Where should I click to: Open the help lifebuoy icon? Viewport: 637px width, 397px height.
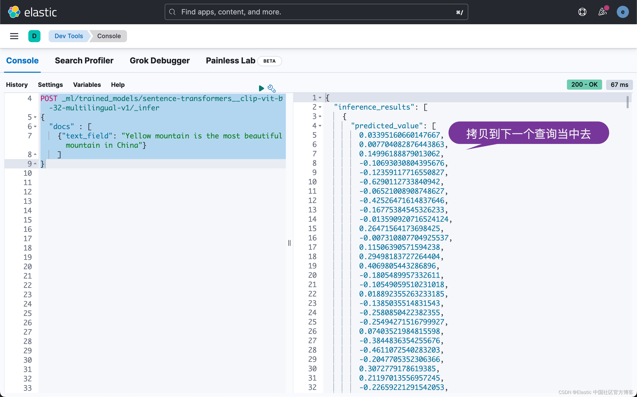click(582, 12)
